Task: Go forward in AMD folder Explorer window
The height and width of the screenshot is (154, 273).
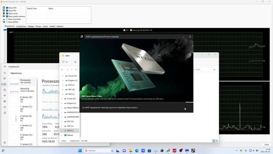Action: 67,69
